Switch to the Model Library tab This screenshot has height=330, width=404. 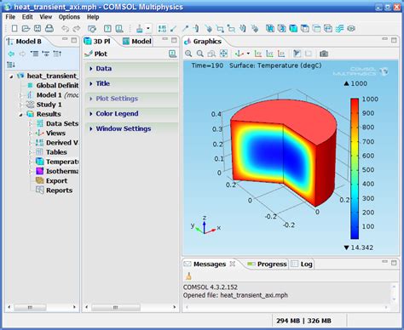pyautogui.click(x=137, y=42)
